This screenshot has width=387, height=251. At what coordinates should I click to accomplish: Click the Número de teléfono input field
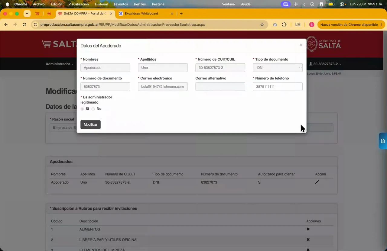click(x=278, y=86)
